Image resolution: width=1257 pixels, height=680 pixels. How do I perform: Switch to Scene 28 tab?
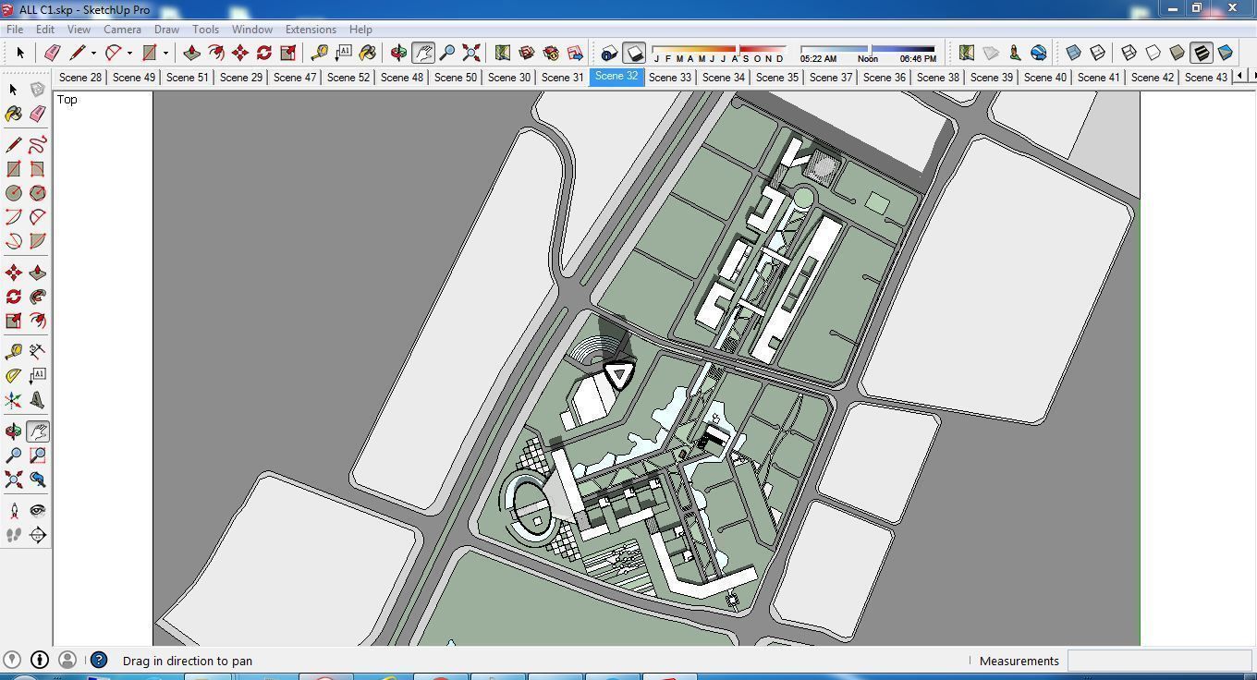pos(80,77)
